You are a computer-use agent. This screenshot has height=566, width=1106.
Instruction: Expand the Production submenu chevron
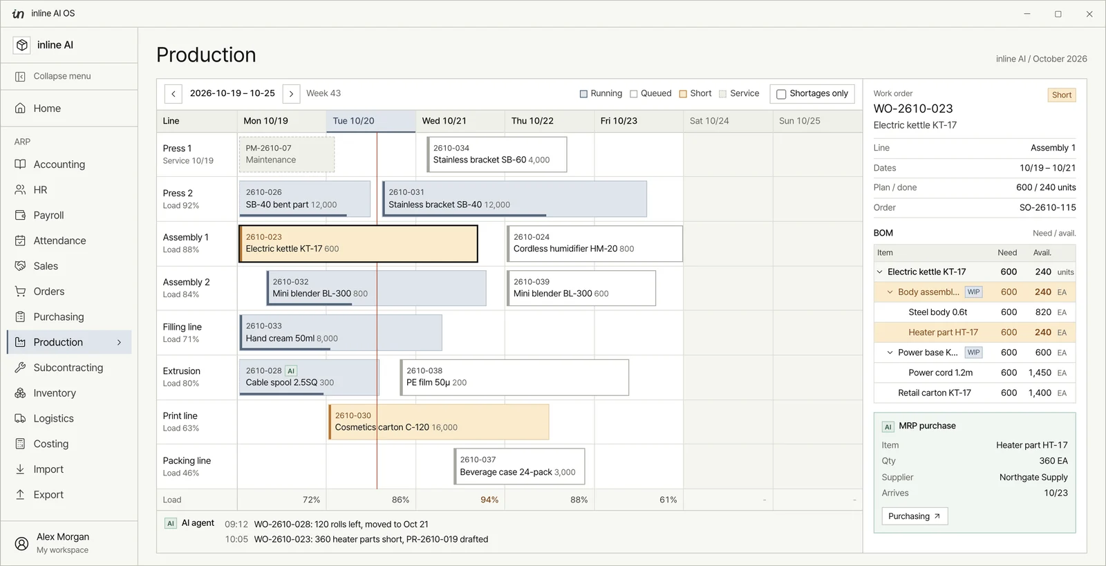(x=119, y=342)
